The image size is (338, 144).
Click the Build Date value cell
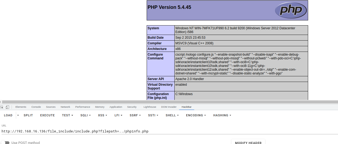[241, 38]
